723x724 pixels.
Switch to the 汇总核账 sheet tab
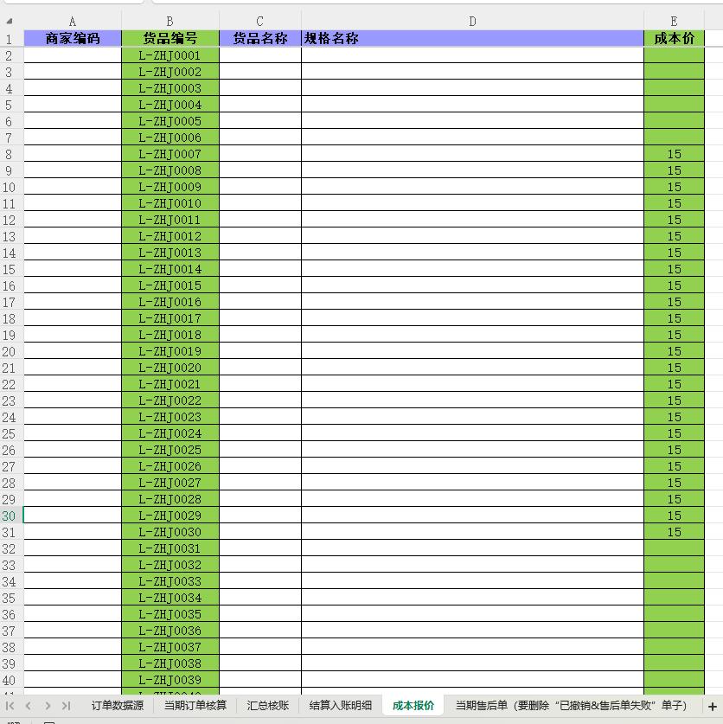tap(268, 706)
